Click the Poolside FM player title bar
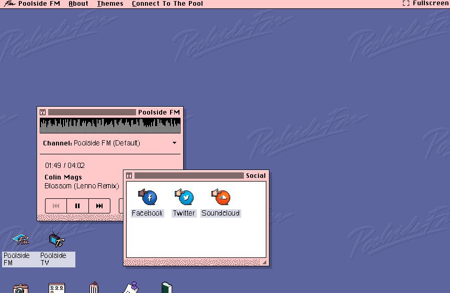 click(x=110, y=112)
